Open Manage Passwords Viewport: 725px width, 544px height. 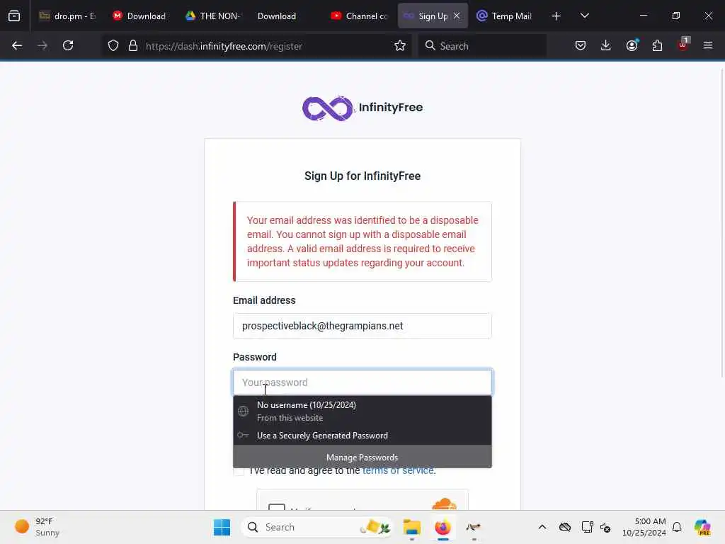pyautogui.click(x=362, y=457)
